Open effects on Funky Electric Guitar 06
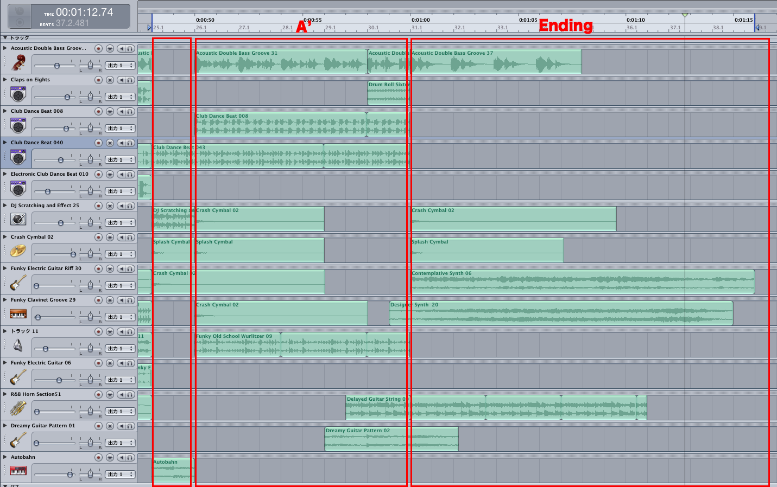This screenshot has width=777, height=487. tap(110, 363)
